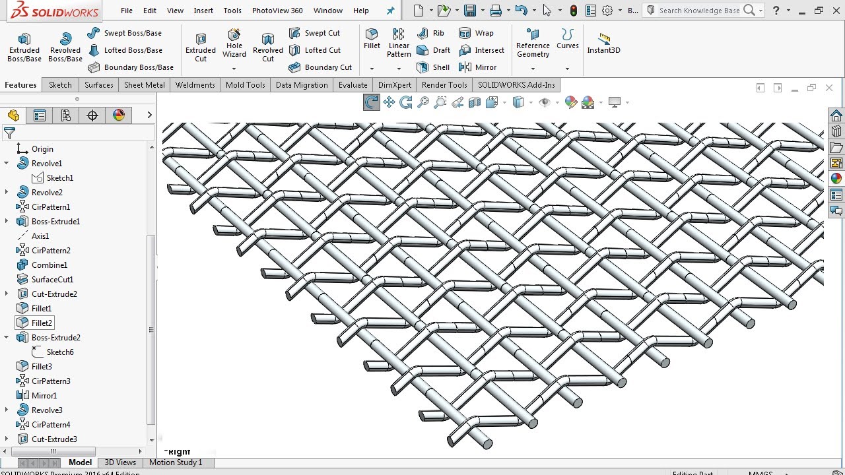Select the Extruded Boss/Base tool
This screenshot has width=845, height=475.
(24, 47)
